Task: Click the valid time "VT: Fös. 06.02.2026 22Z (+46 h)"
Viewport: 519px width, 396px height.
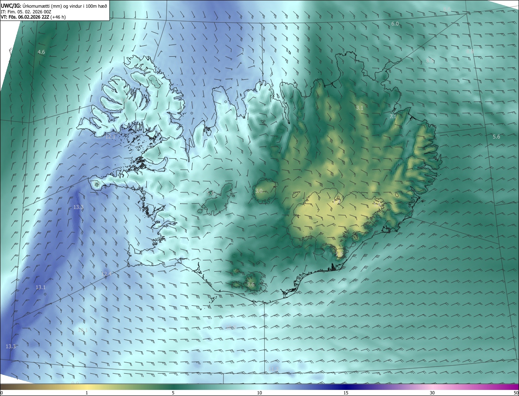Action: (x=33, y=17)
